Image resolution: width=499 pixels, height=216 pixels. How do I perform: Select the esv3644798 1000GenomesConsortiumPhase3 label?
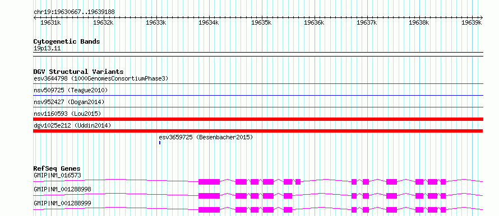tap(101, 78)
